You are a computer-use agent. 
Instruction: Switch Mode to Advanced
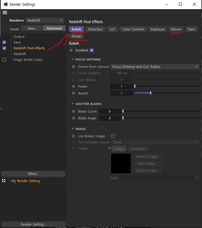tap(54, 28)
